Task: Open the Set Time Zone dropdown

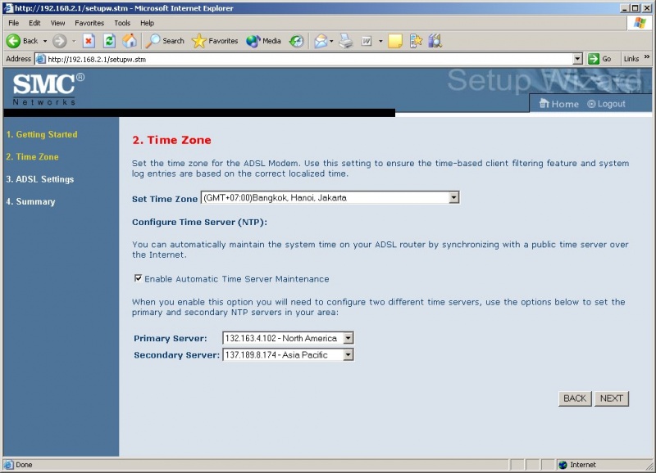Action: coord(453,197)
